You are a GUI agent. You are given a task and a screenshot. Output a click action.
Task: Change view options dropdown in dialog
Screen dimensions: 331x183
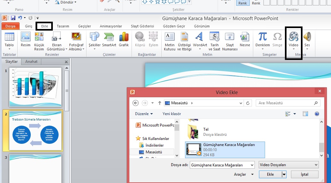coord(295,114)
